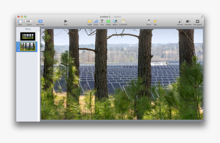Show Tips with the question mark icon

pyautogui.click(x=155, y=21)
